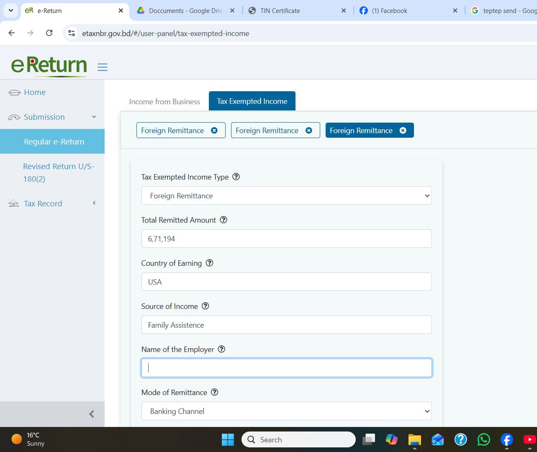
Task: Open WhatsApp from the taskbar
Action: point(483,439)
